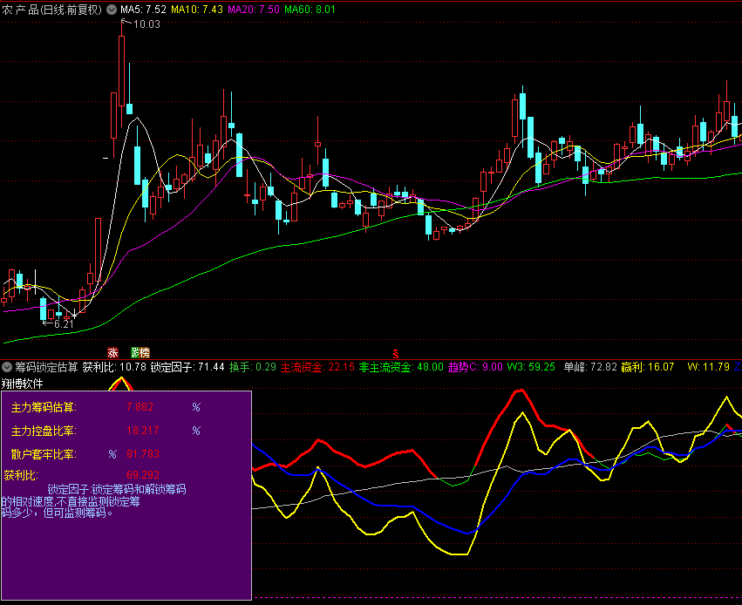Screen dimensions: 742x605
Task: Open the main chart settings dropdown icon
Action: pyautogui.click(x=112, y=10)
